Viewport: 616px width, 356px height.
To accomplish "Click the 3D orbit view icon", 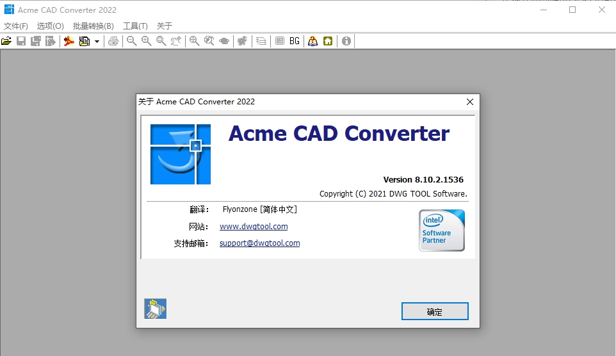I will tap(224, 41).
